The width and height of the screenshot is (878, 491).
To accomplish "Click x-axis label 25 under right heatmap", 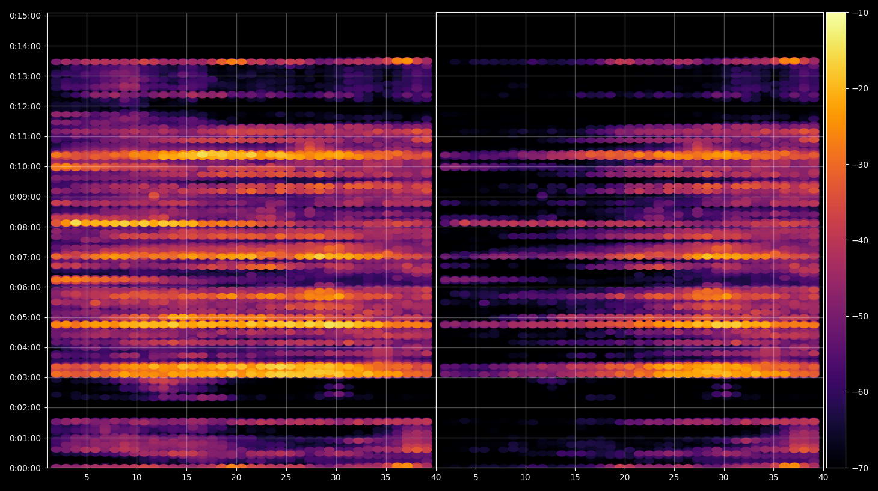I will [x=674, y=478].
